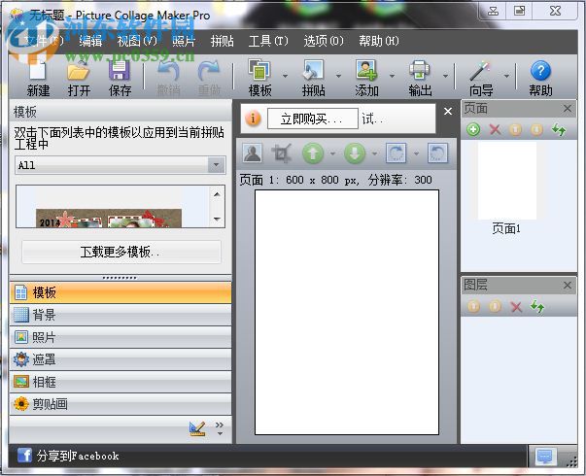The width and height of the screenshot is (586, 476).
Task: Click the 新建 (New) toolbar icon
Action: [x=37, y=70]
